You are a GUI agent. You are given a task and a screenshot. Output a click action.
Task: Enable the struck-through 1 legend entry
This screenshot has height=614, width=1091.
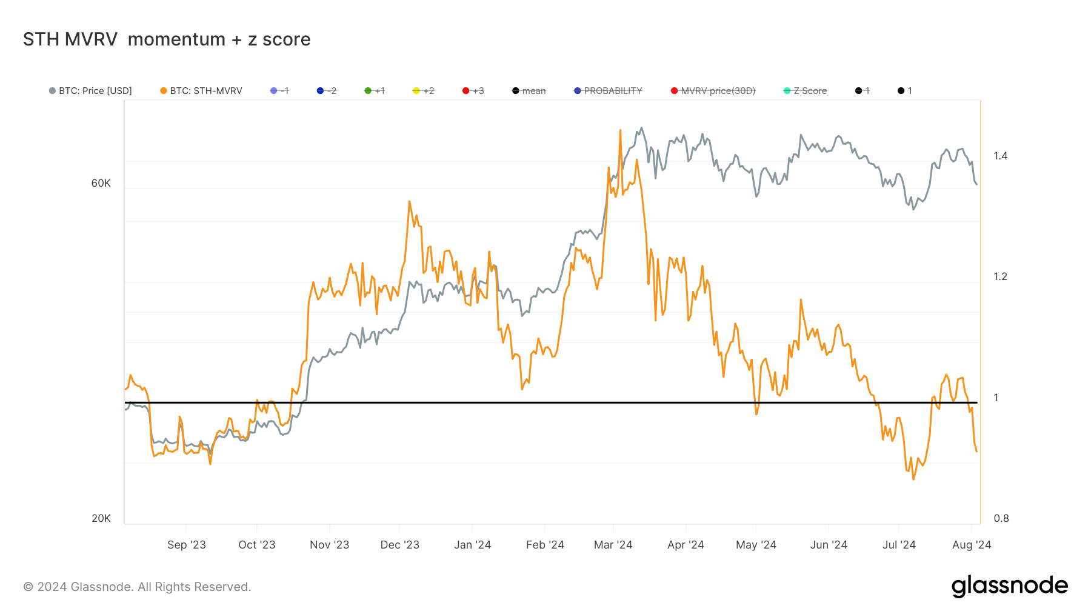[862, 91]
